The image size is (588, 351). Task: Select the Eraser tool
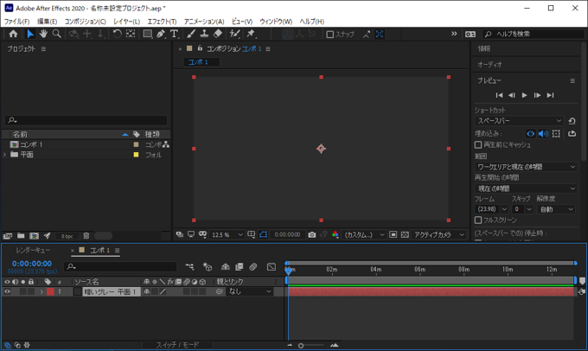tap(218, 34)
